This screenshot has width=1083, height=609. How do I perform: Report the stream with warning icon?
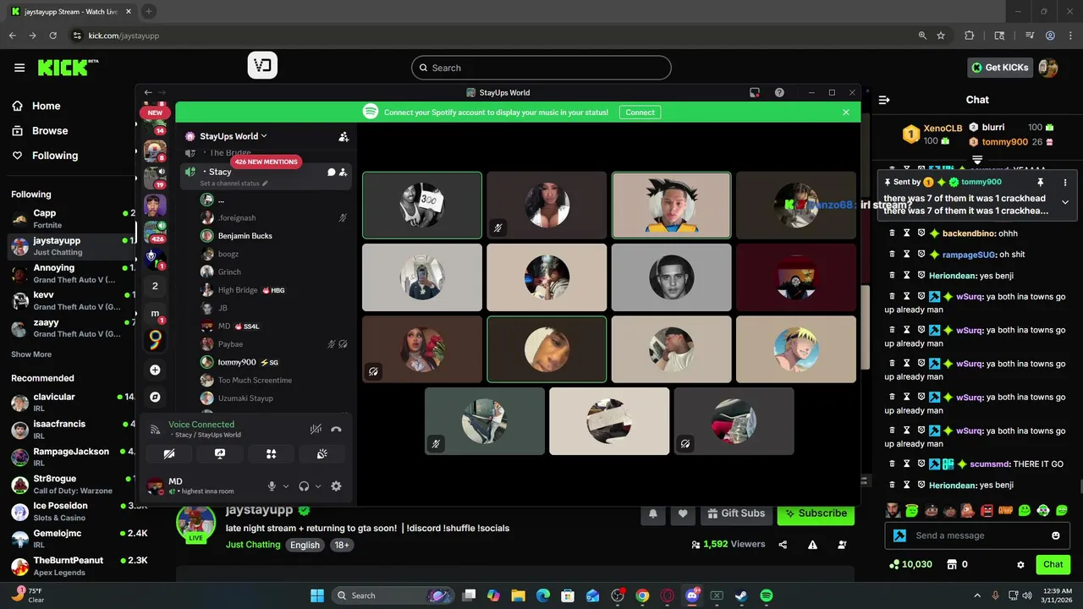(812, 545)
